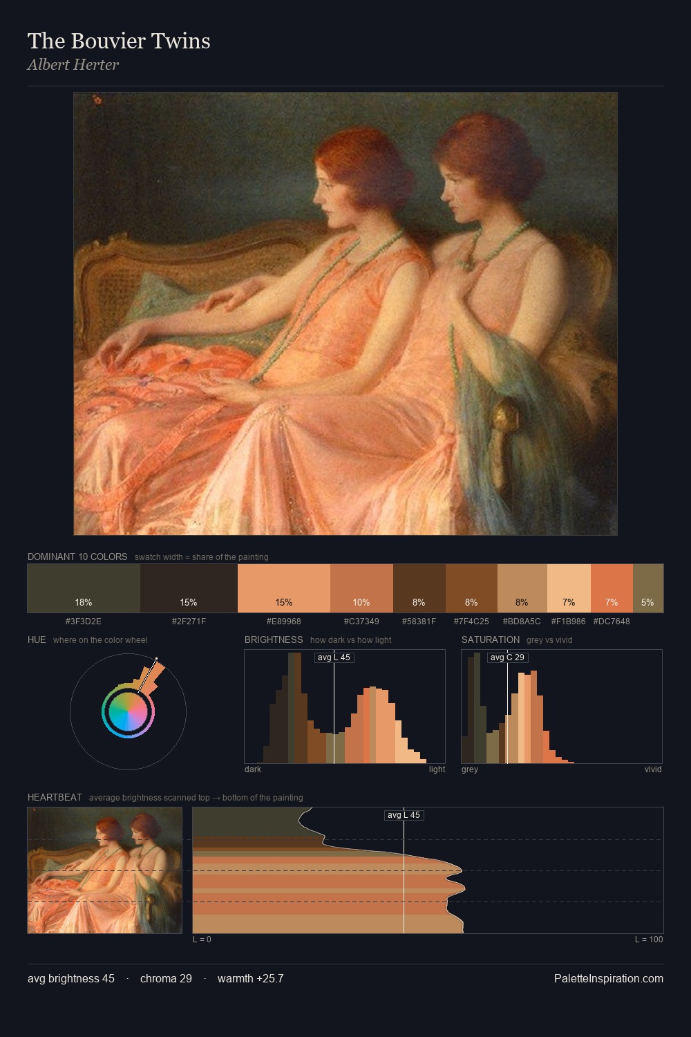
Task: Click the brightness histogram chart
Action: (x=345, y=707)
